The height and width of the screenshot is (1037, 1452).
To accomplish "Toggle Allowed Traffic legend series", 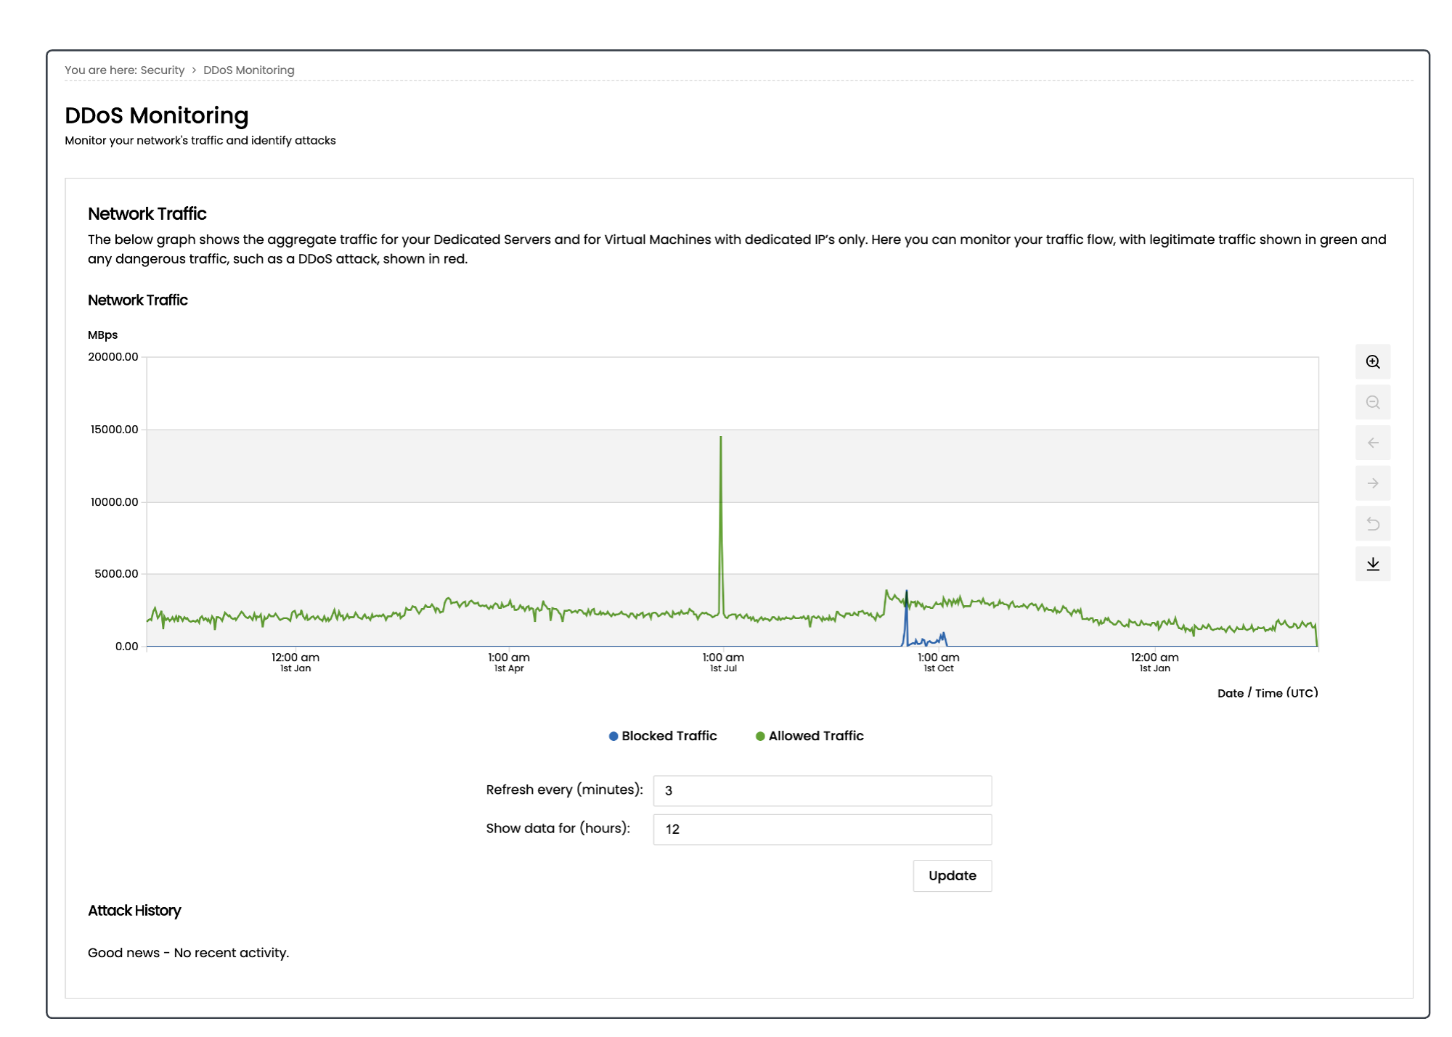I will [x=815, y=736].
